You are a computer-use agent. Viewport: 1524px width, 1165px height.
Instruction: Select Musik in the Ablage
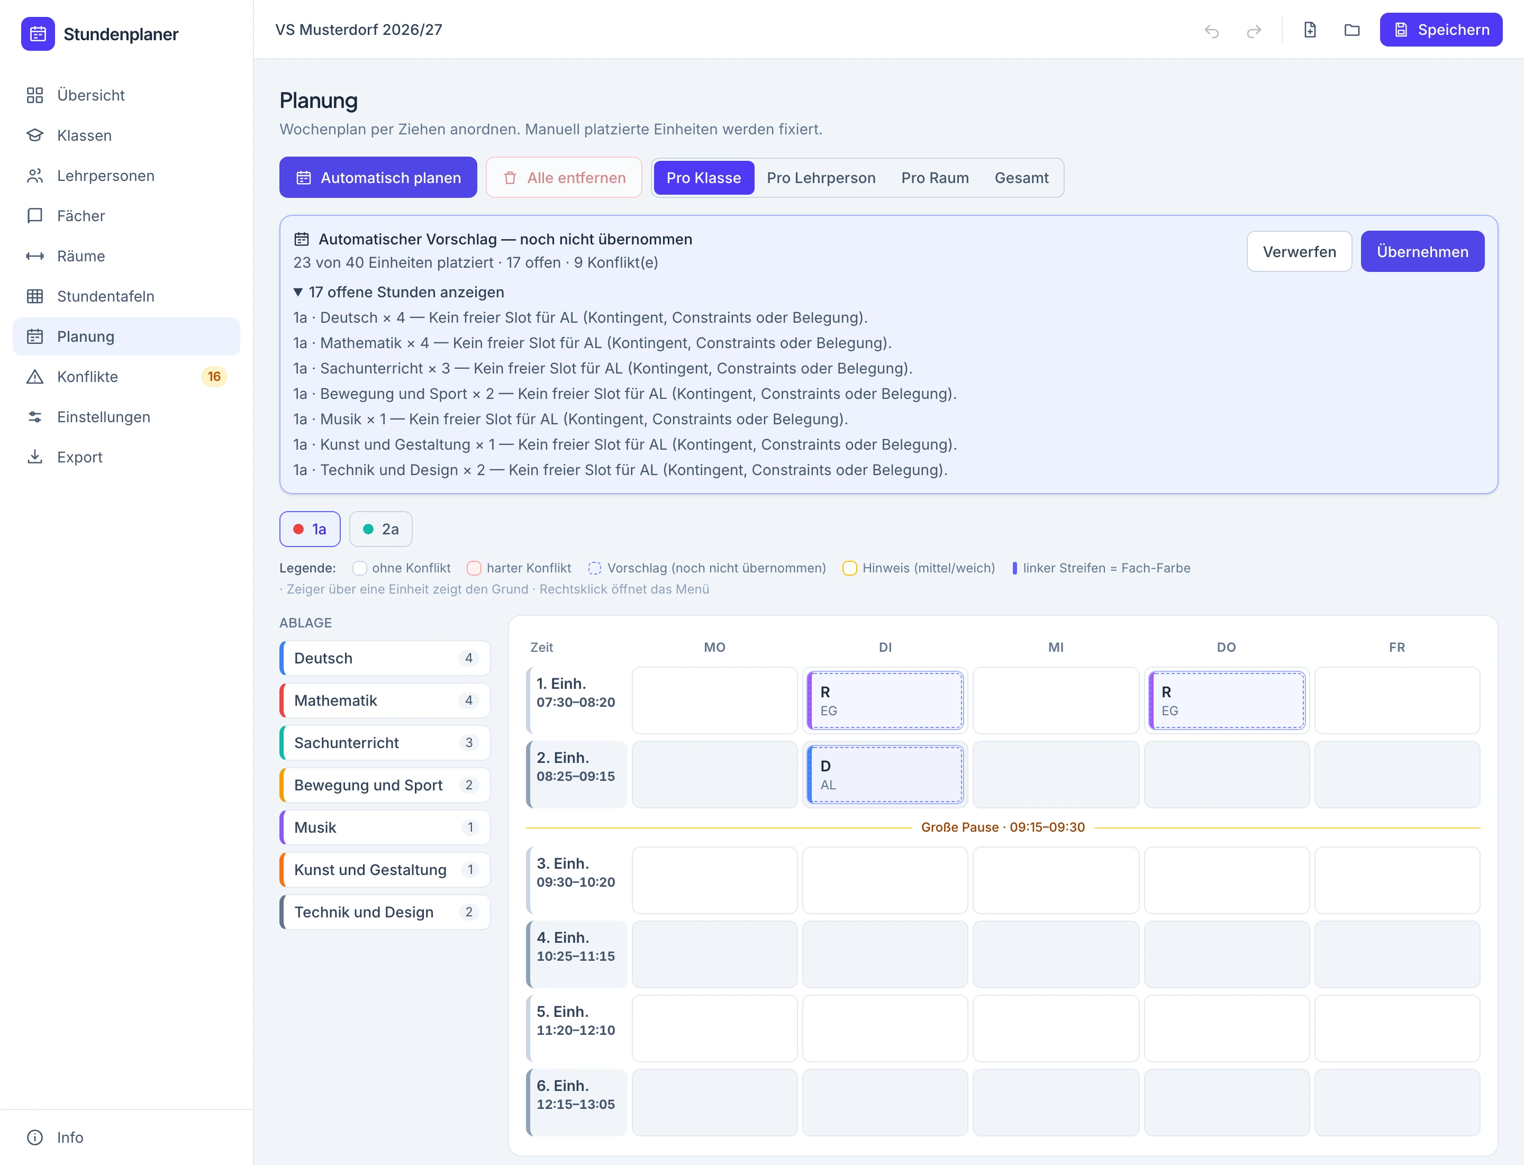pos(385,827)
